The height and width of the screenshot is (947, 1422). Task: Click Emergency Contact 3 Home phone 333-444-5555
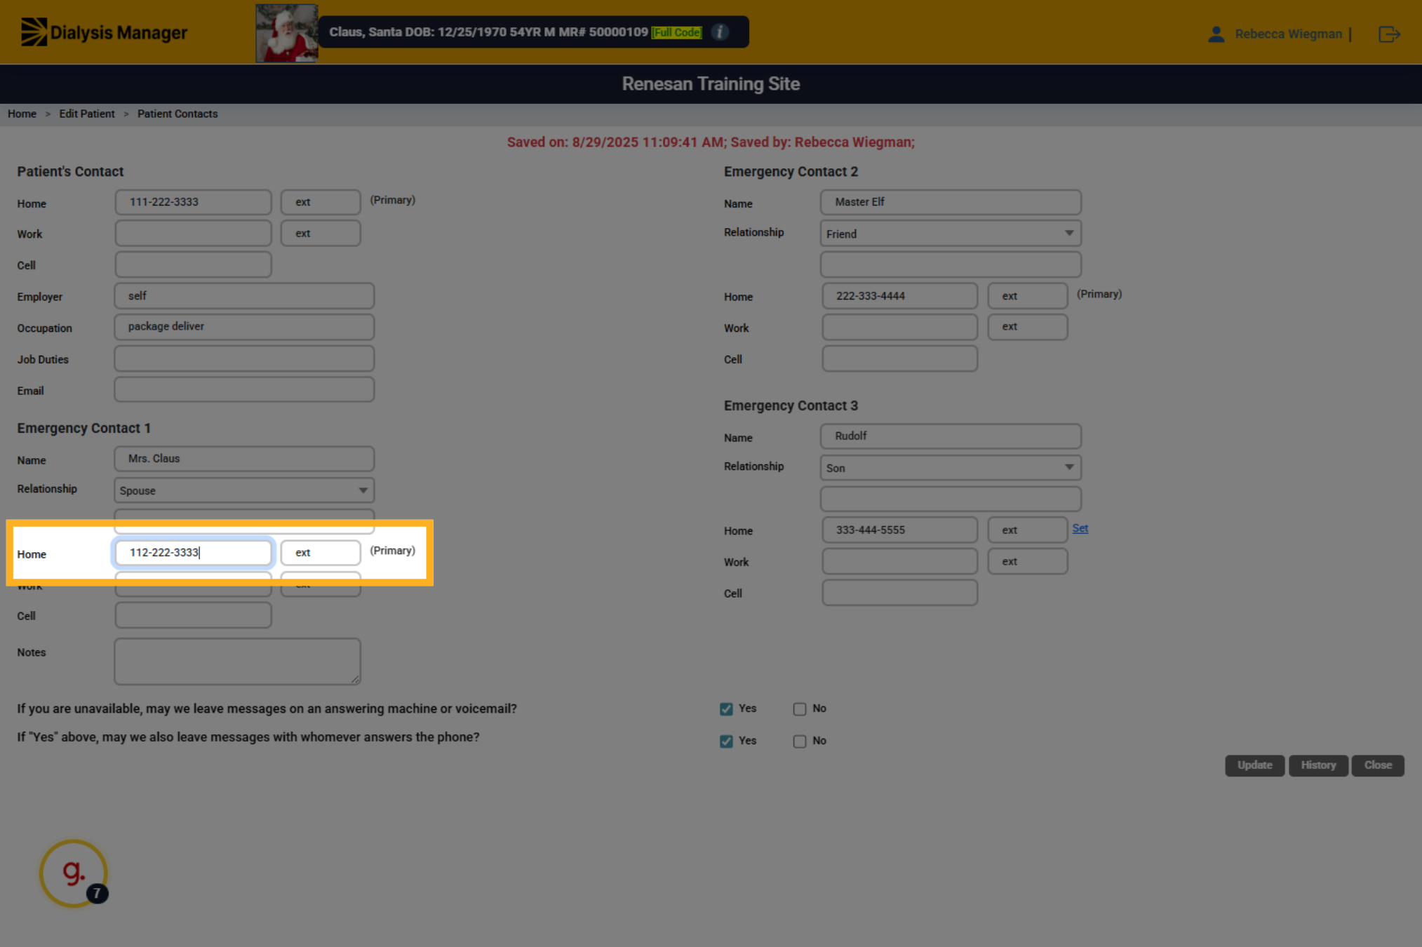click(899, 530)
